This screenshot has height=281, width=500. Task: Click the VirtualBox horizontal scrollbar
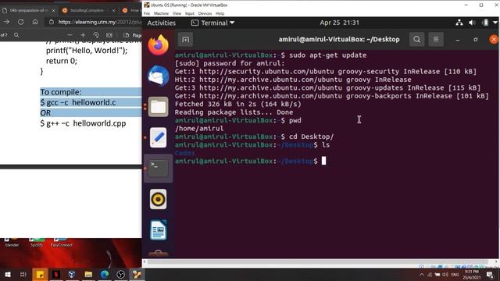coord(318,261)
